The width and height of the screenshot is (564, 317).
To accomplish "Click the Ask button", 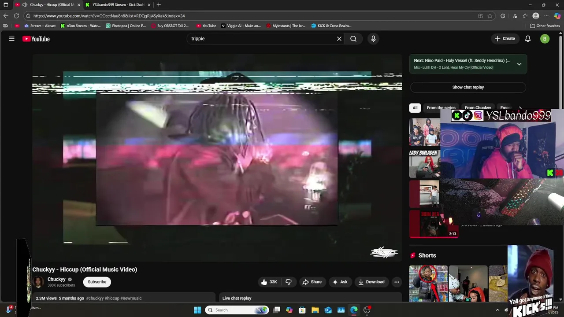I will [340, 282].
